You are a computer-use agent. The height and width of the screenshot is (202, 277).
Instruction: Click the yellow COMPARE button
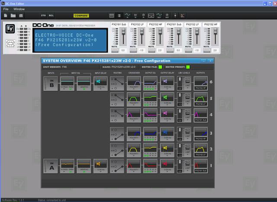coord(81,16)
